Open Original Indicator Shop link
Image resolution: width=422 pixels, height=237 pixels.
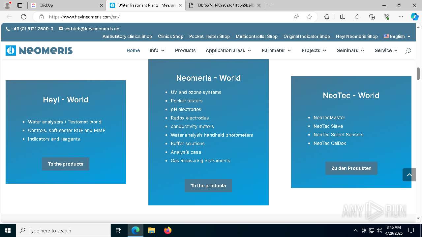307,37
